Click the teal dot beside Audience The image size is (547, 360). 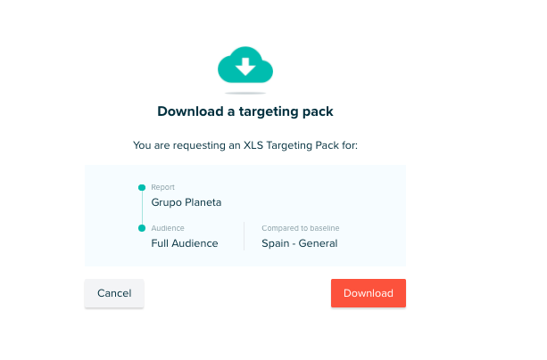[142, 228]
